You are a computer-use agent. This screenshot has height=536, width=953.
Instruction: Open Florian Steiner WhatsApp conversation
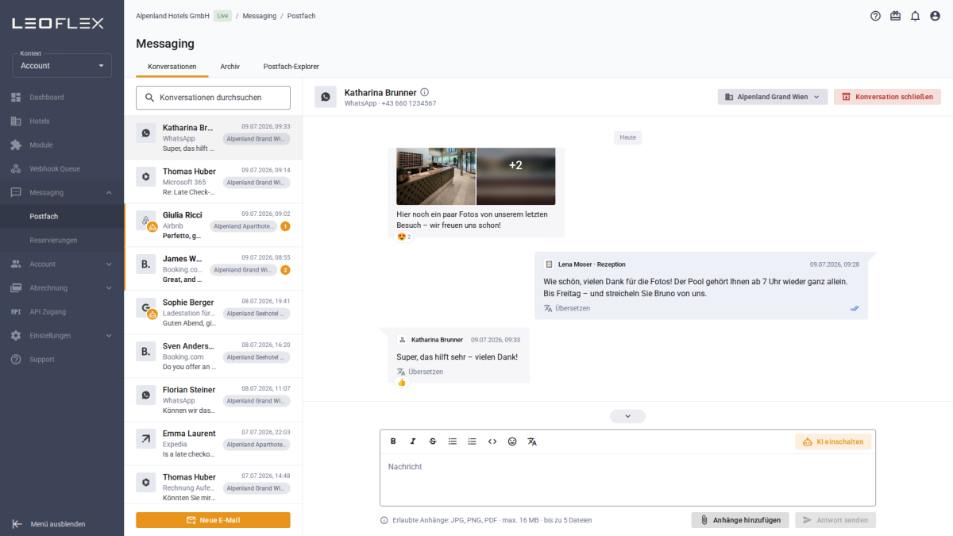[x=213, y=399]
